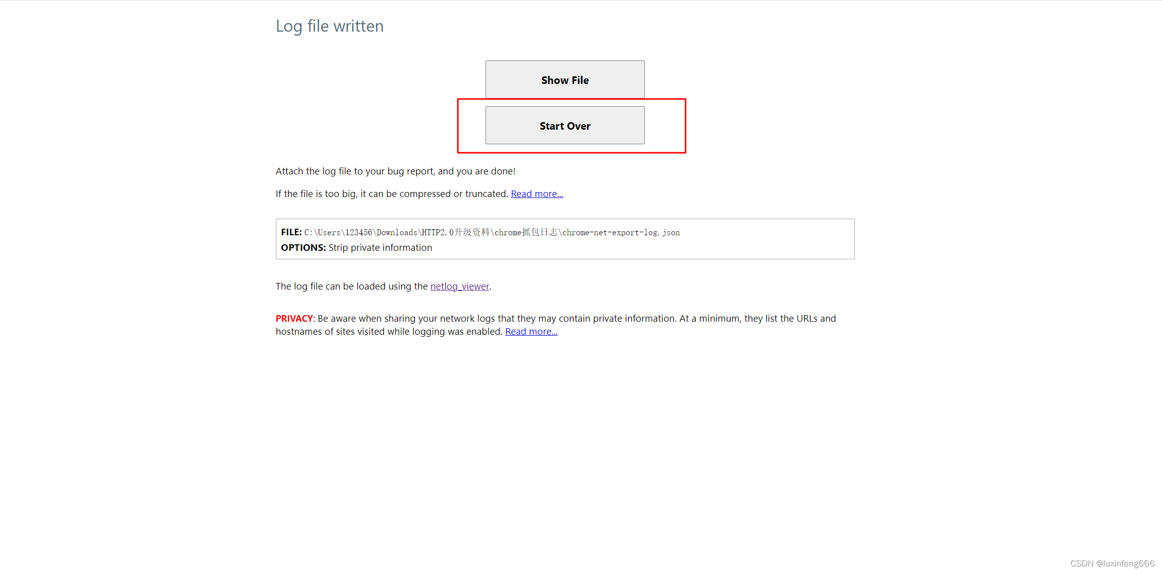This screenshot has width=1162, height=573.
Task: Open Read more link in privacy notice
Action: (x=531, y=332)
